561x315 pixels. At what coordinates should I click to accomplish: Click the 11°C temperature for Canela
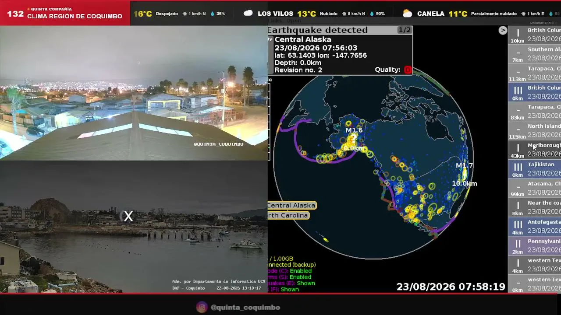(x=458, y=14)
